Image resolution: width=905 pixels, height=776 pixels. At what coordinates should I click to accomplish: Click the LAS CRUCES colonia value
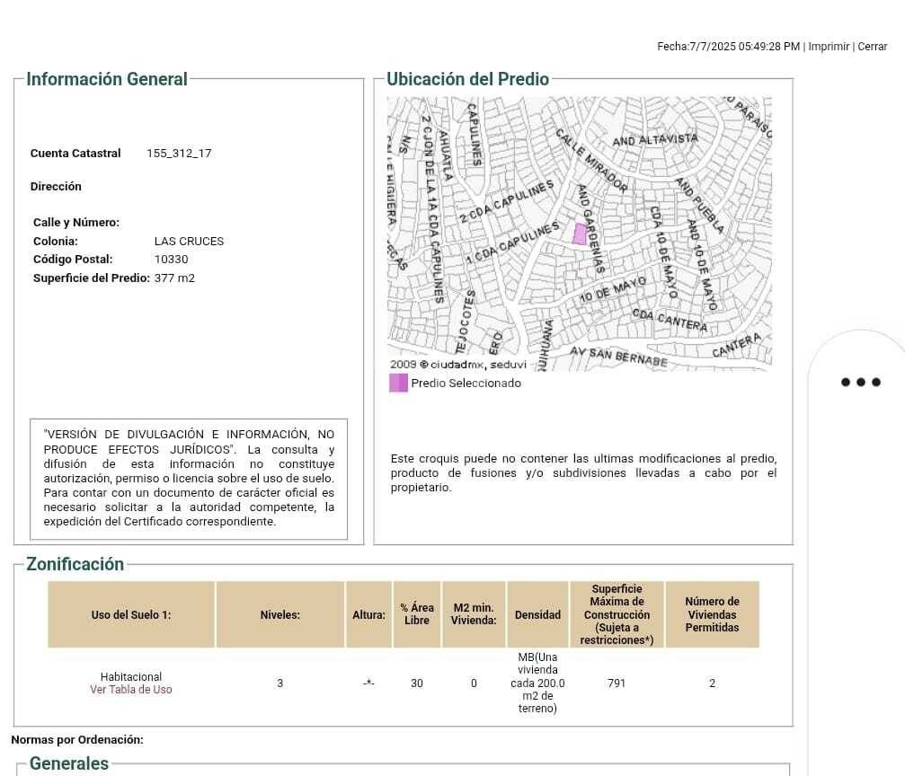click(x=189, y=242)
